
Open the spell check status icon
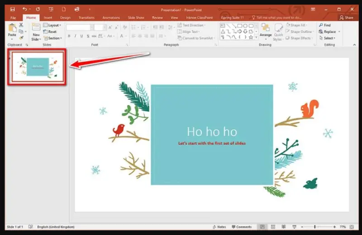30,227
